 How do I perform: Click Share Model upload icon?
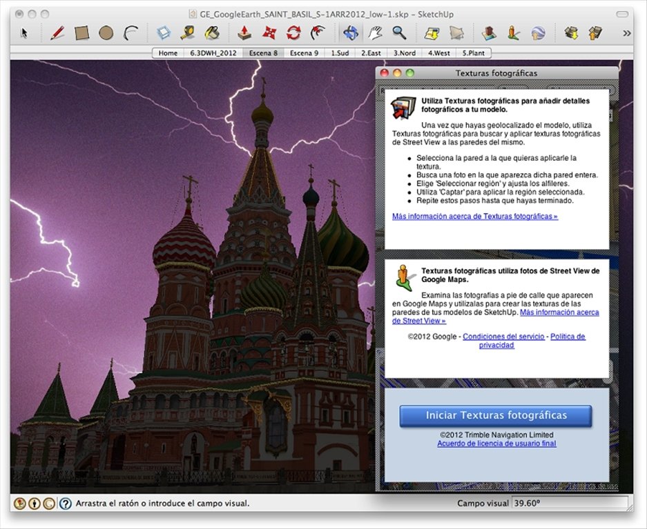[x=595, y=33]
